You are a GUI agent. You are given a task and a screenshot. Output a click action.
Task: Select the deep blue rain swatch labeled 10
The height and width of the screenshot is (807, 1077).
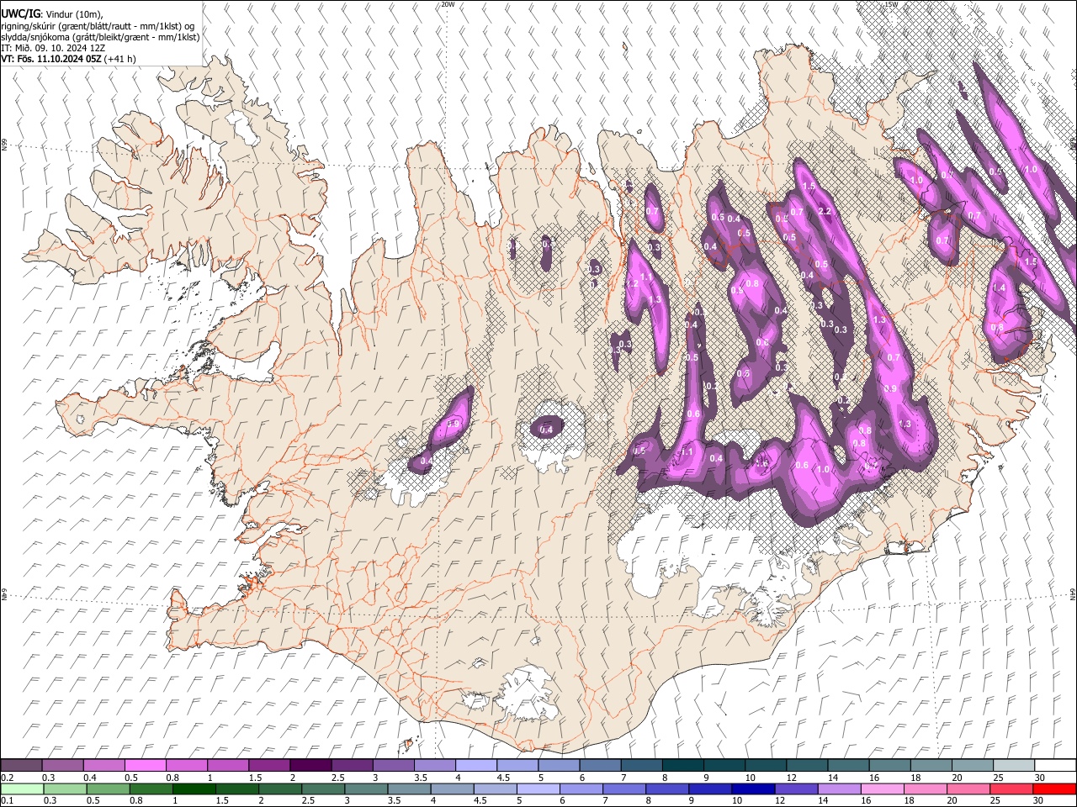[754, 789]
